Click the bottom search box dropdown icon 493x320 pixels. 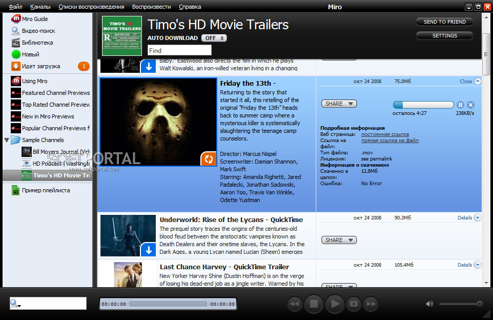15,304
